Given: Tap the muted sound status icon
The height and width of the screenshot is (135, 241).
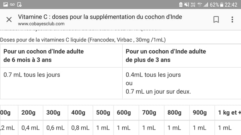Looking at the screenshot, I should coord(187,4).
